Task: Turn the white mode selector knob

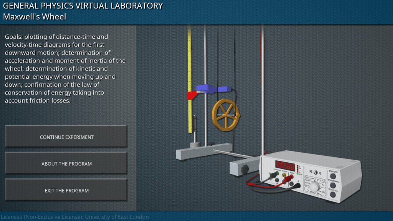Action: click(x=315, y=186)
